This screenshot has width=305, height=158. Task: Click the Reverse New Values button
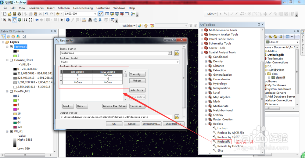[x=115, y=106]
